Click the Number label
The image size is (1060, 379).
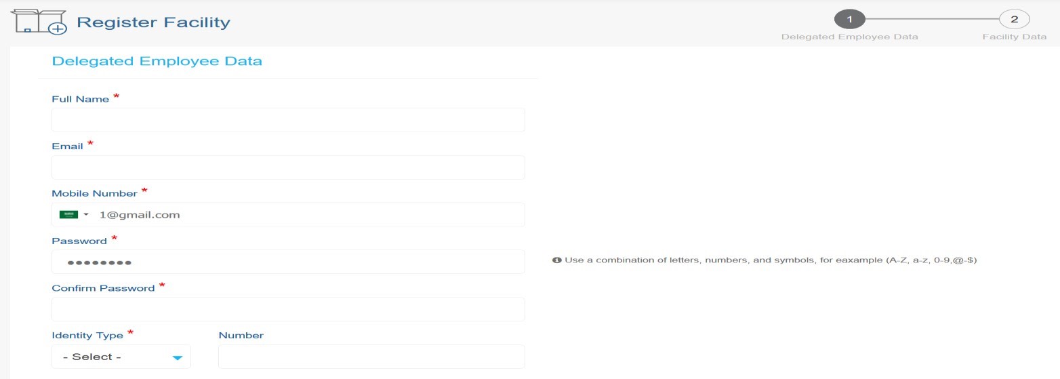pyautogui.click(x=241, y=336)
